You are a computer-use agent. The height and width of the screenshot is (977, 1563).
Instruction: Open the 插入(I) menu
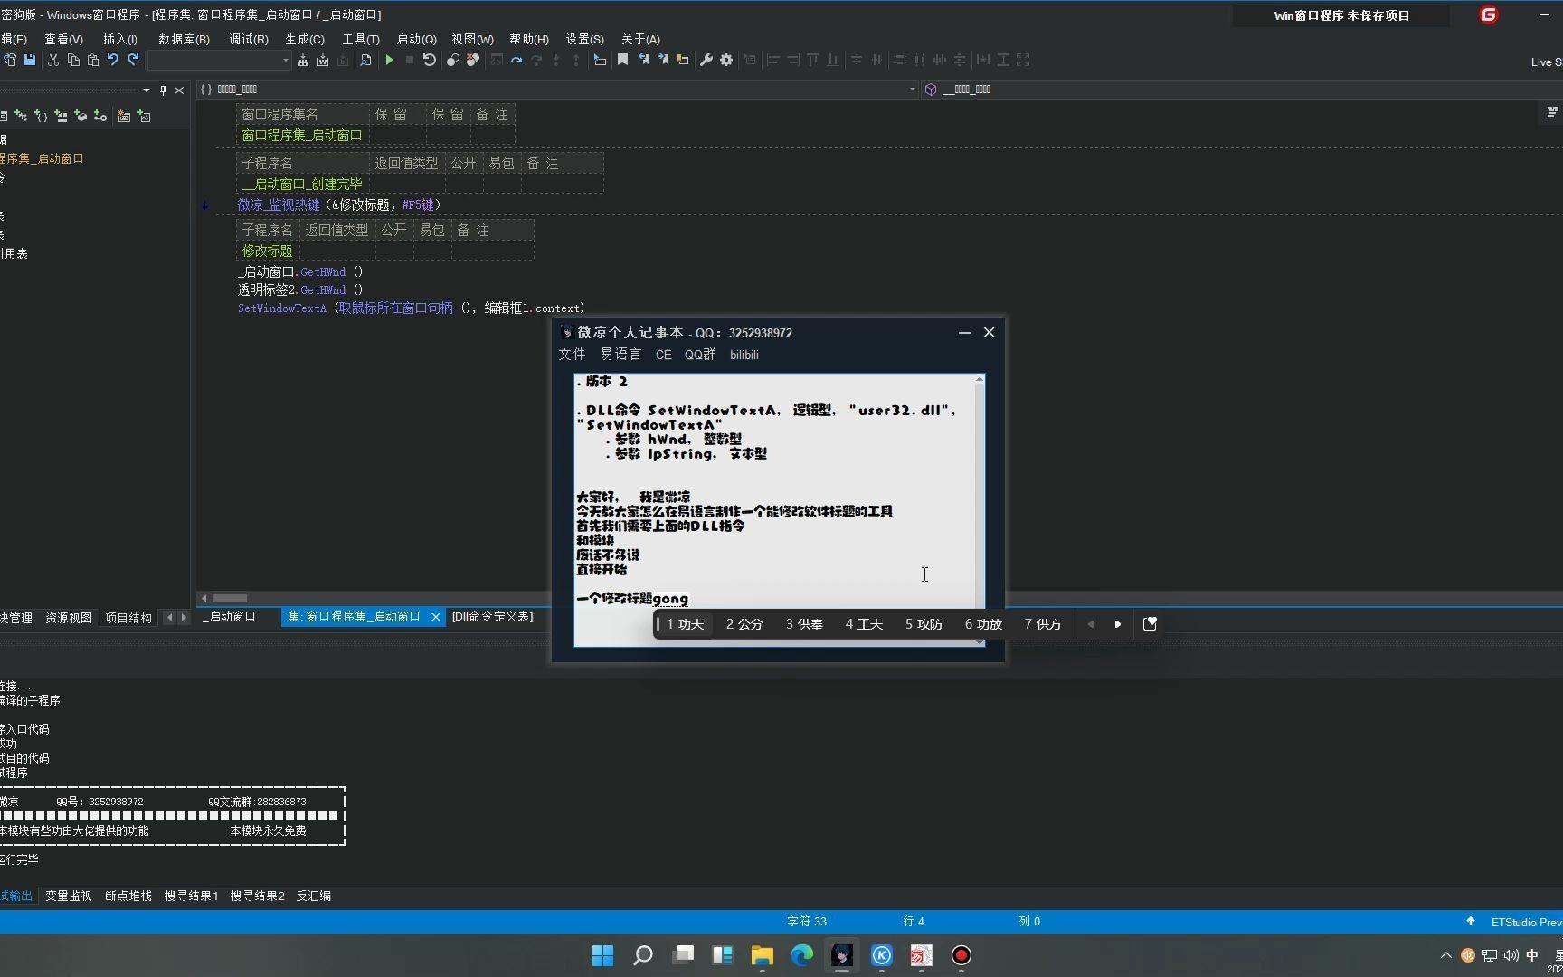(120, 39)
